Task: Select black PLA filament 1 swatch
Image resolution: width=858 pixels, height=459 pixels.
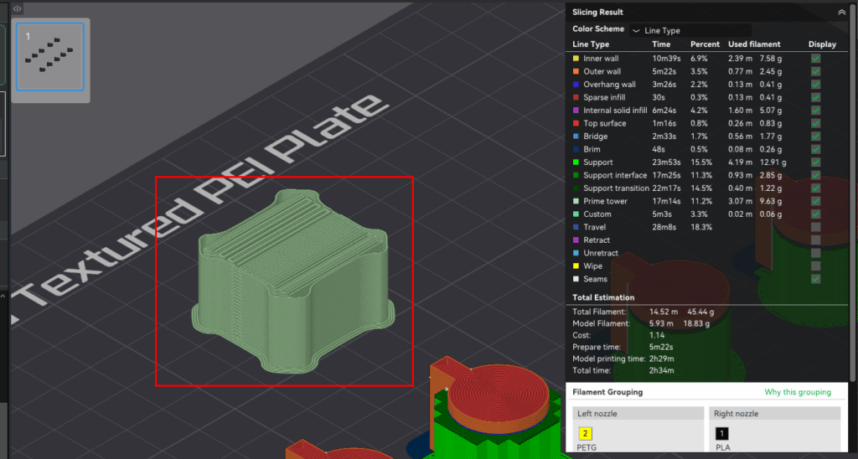Action: pos(723,434)
